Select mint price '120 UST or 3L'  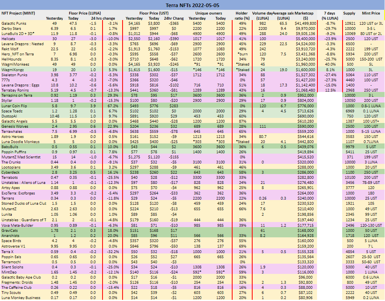tap(371, 24)
